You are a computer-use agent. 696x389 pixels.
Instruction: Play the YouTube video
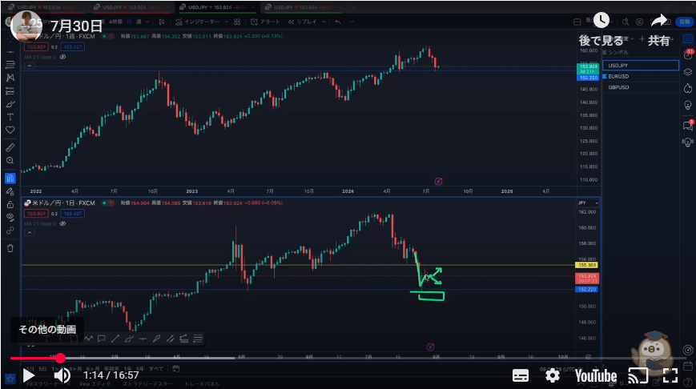coord(28,375)
